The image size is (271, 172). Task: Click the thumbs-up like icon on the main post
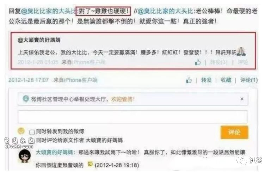tap(189, 80)
